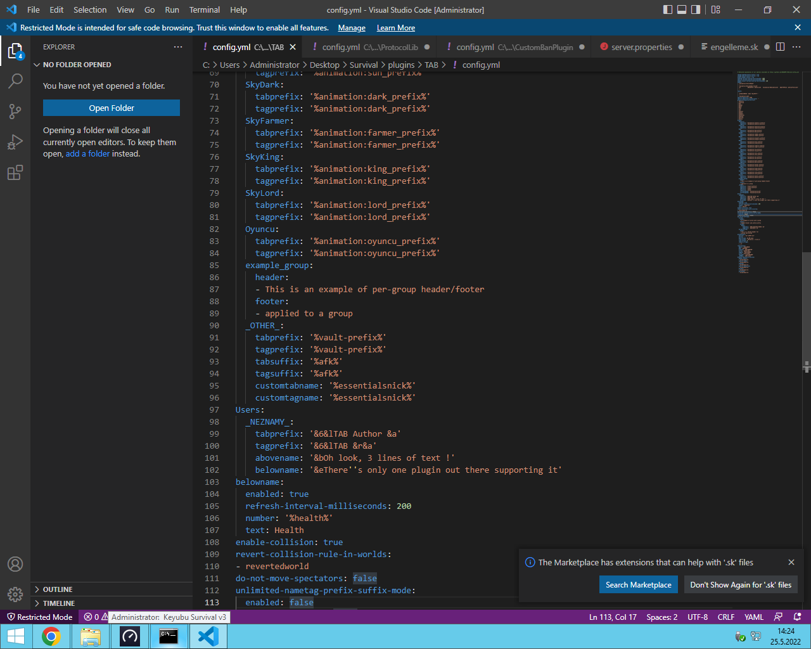Dismiss the Marketplace '.sk' notification
Viewport: 811px width, 649px height.
pyautogui.click(x=791, y=562)
